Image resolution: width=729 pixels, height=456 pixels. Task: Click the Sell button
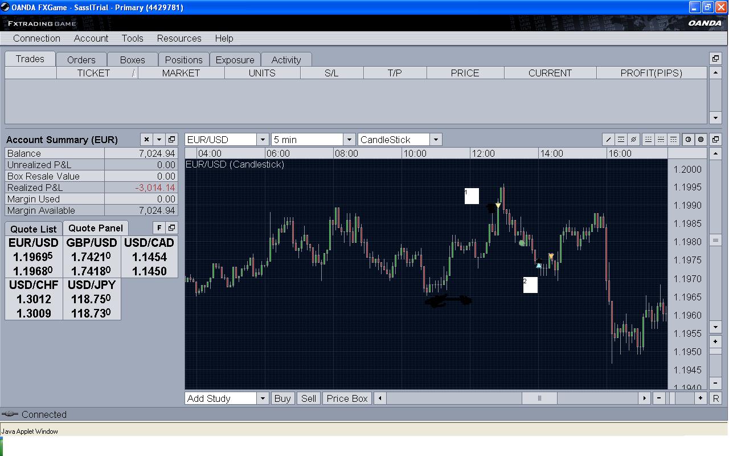(309, 398)
